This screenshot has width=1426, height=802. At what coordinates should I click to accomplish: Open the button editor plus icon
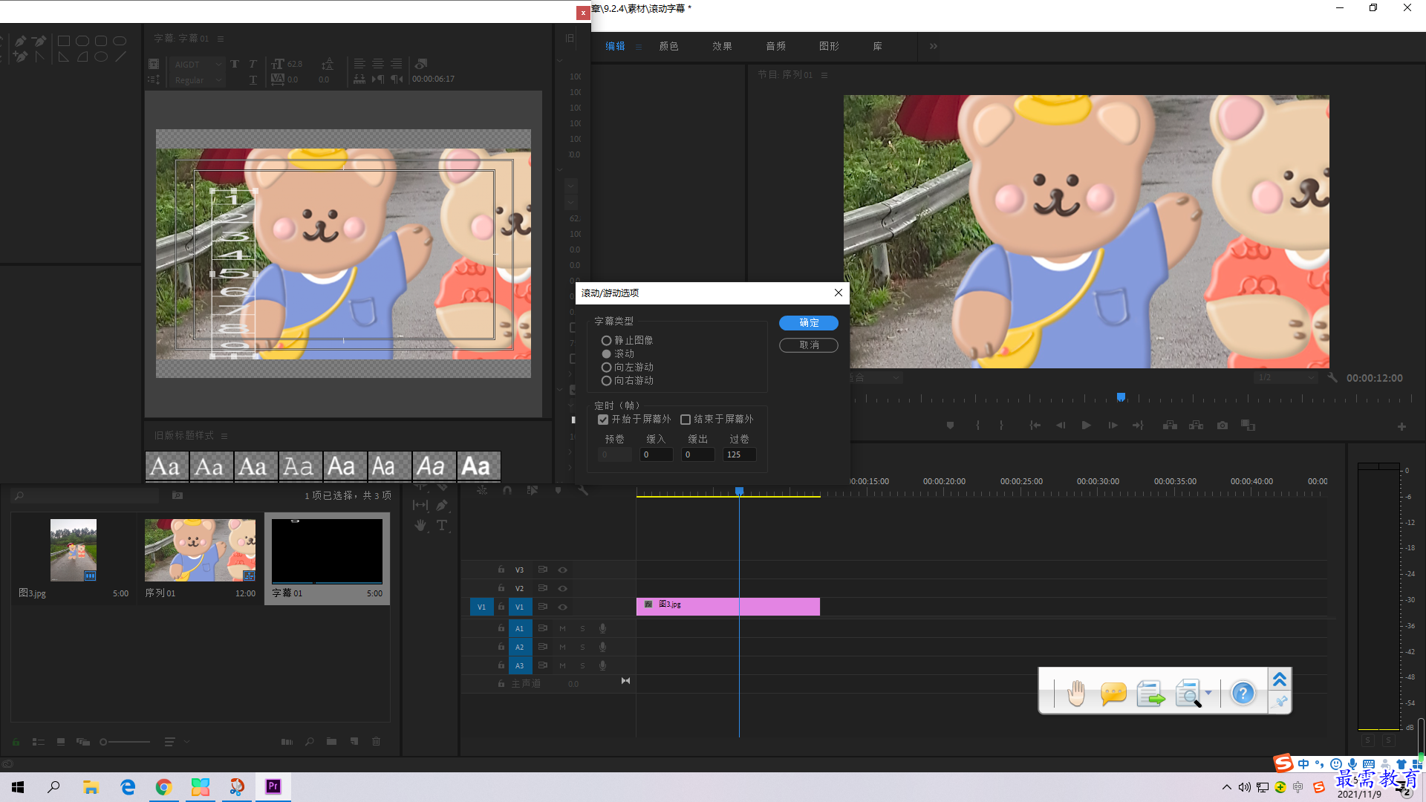coord(1401,426)
